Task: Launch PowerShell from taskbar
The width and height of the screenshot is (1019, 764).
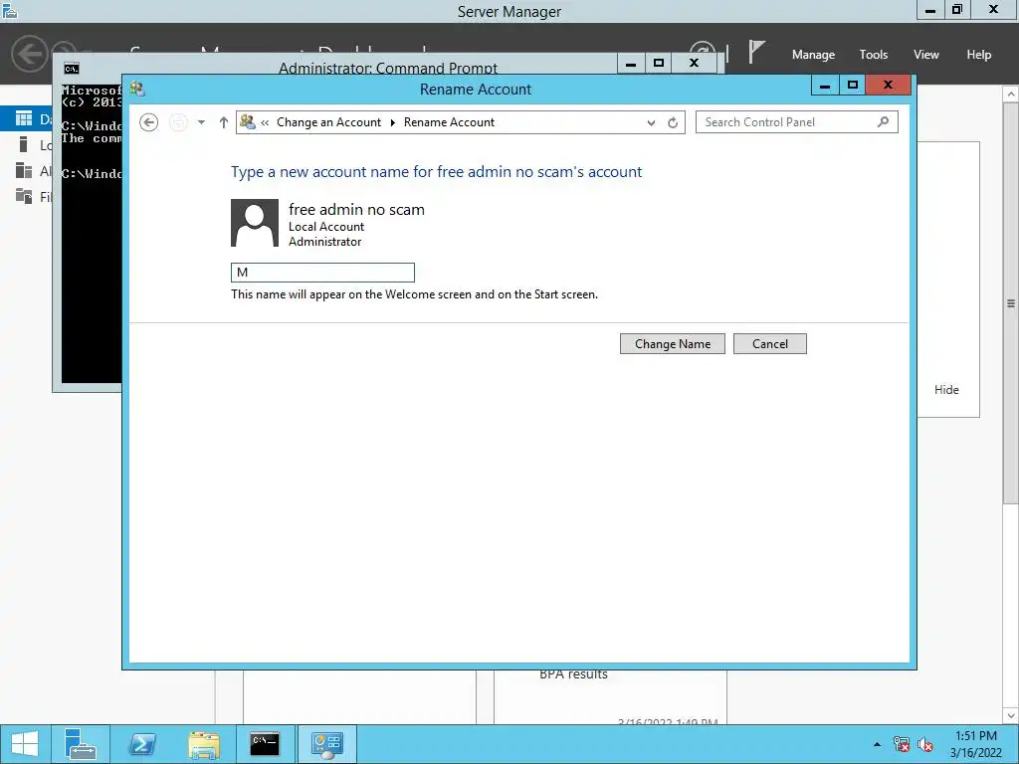Action: [141, 744]
